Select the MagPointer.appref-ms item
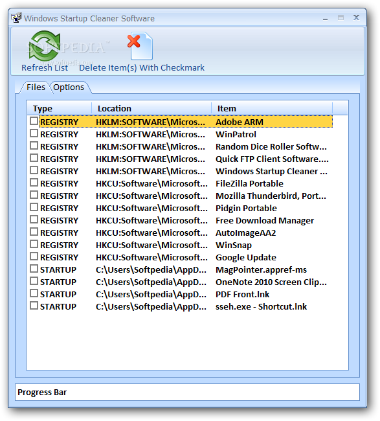 click(x=261, y=270)
